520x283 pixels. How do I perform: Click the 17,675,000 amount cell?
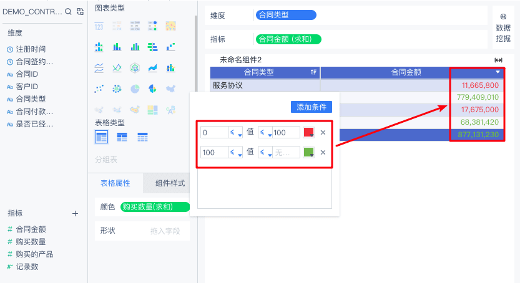(x=480, y=110)
